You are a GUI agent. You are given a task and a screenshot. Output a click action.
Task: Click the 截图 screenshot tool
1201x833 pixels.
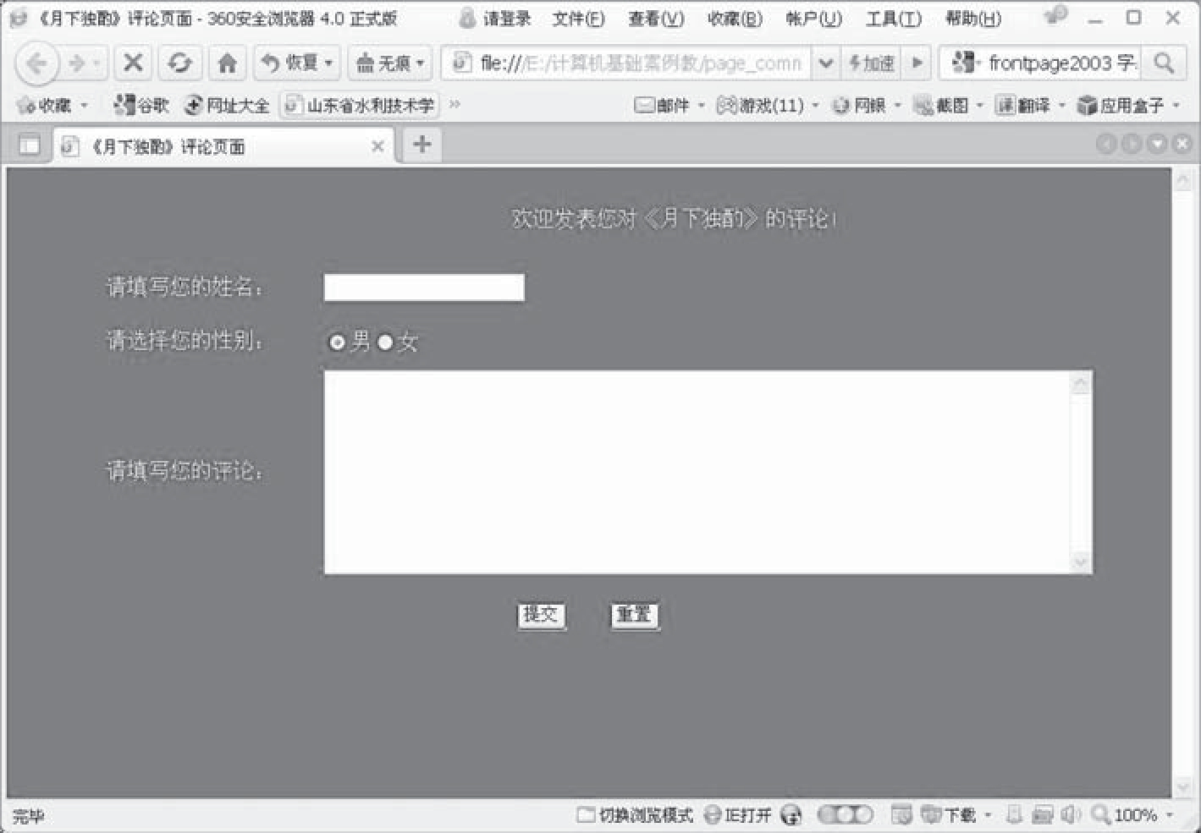tap(940, 105)
